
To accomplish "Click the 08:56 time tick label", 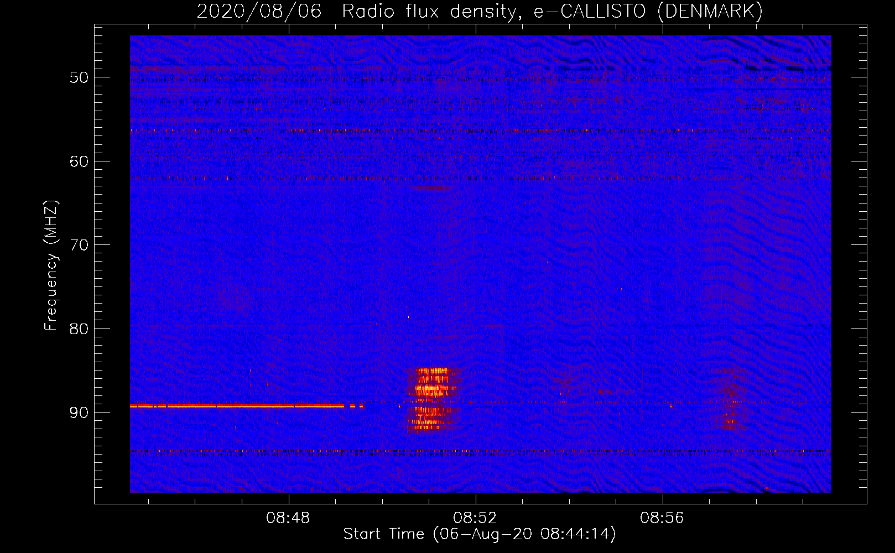I will 662,518.
